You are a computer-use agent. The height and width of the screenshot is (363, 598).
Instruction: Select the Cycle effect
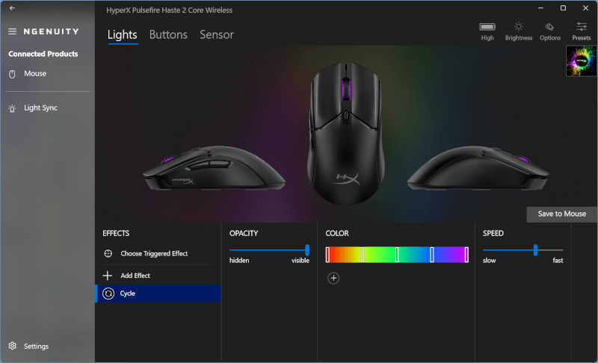[x=158, y=294]
